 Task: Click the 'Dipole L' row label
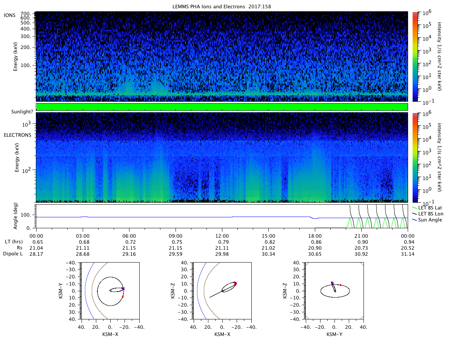coord(13,254)
